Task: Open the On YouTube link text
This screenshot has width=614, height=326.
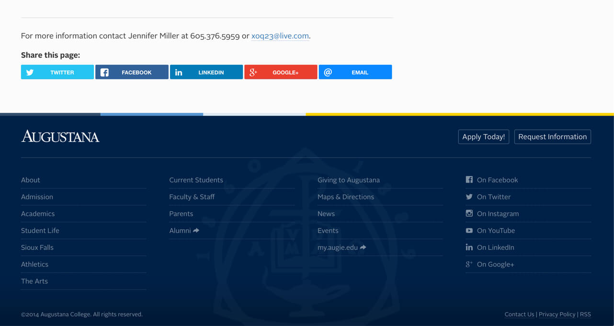Action: tap(496, 231)
